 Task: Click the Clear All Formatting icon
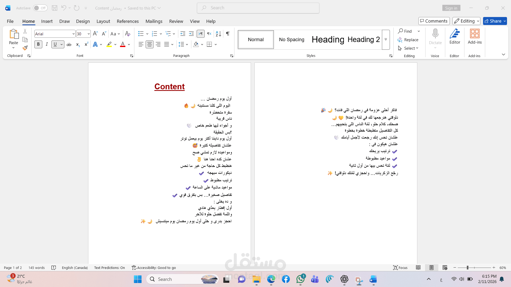(127, 34)
